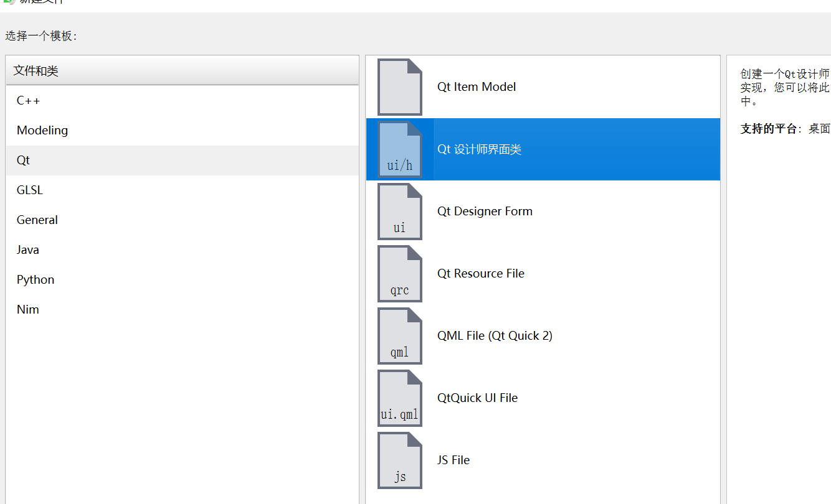Image resolution: width=831 pixels, height=504 pixels.
Task: Select the ui Designer Form icon
Action: point(400,212)
